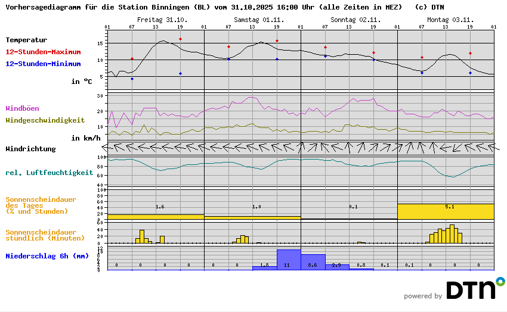Click the 8.6 mm precipitation bar
507x312 pixels.
pyautogui.click(x=313, y=263)
